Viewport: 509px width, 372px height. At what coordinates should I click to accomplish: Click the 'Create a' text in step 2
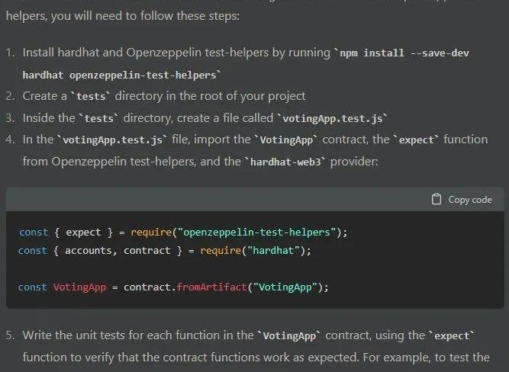(x=45, y=96)
